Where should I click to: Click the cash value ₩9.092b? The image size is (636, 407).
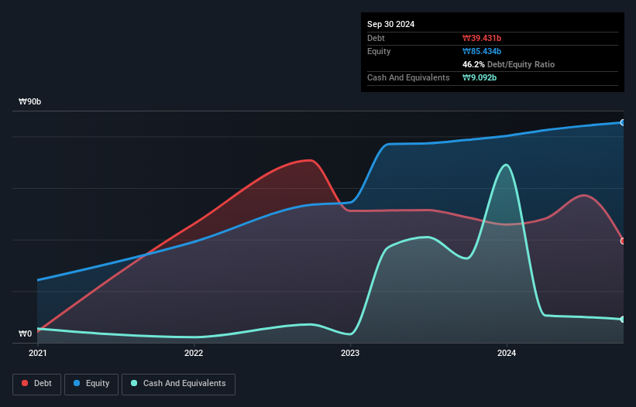point(480,77)
